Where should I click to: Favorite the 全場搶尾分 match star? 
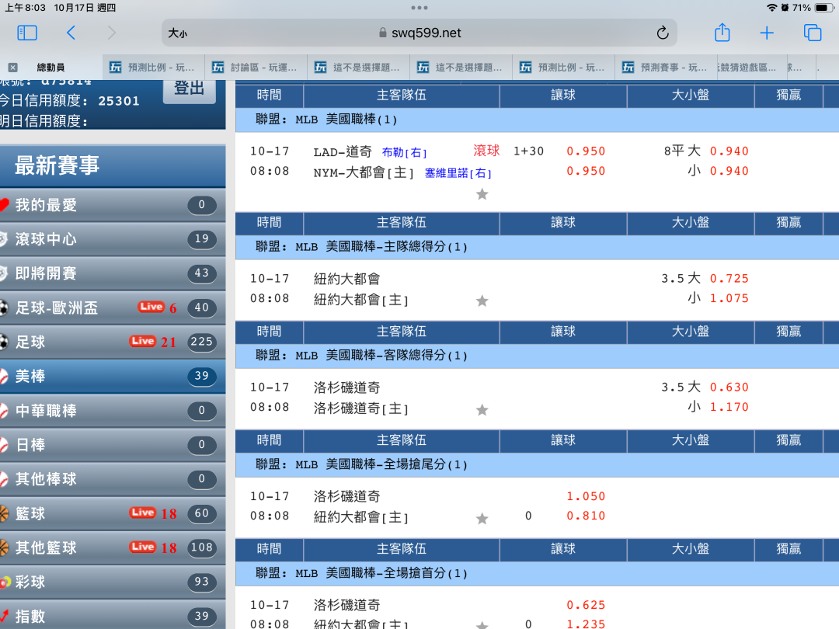[x=482, y=518]
